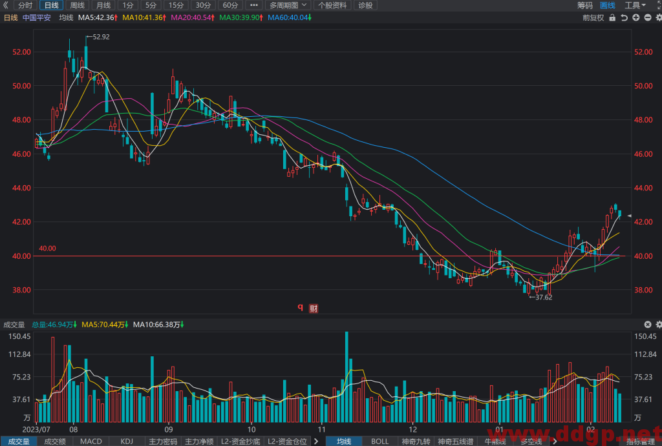Image resolution: width=662 pixels, height=446 pixels.
Task: Click the 2023/07 date axis label
Action: [x=36, y=430]
